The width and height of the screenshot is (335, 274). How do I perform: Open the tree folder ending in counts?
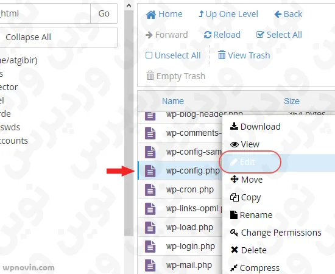(x=14, y=141)
